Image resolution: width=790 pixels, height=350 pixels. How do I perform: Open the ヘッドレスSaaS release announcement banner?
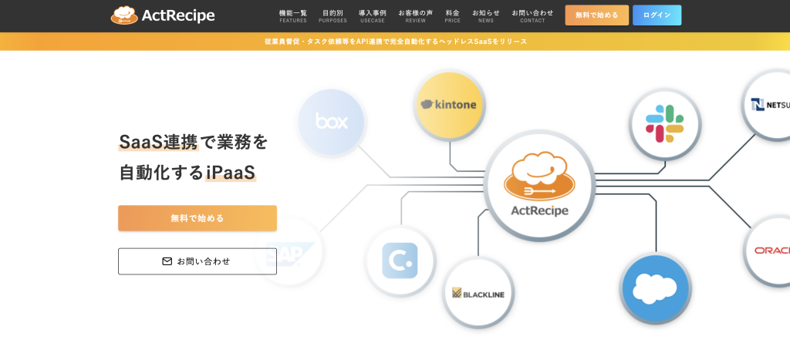pos(396,42)
